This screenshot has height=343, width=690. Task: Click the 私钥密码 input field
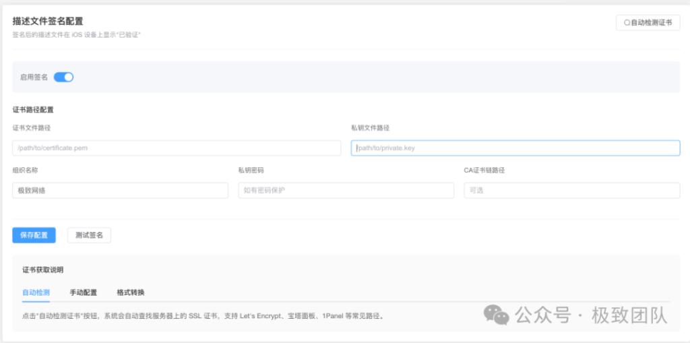(346, 190)
